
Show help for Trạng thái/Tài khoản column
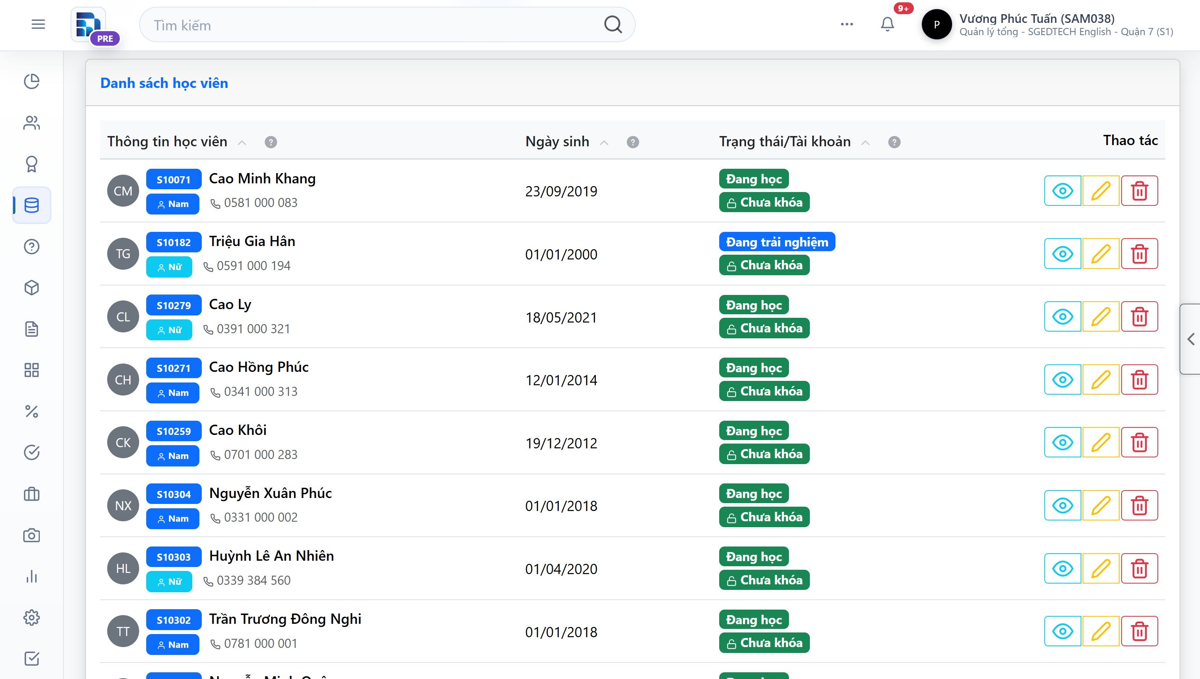[x=894, y=142]
